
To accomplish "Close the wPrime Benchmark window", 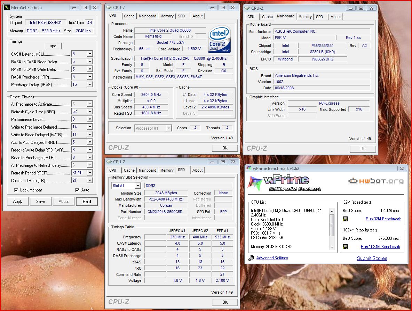I will [402, 169].
